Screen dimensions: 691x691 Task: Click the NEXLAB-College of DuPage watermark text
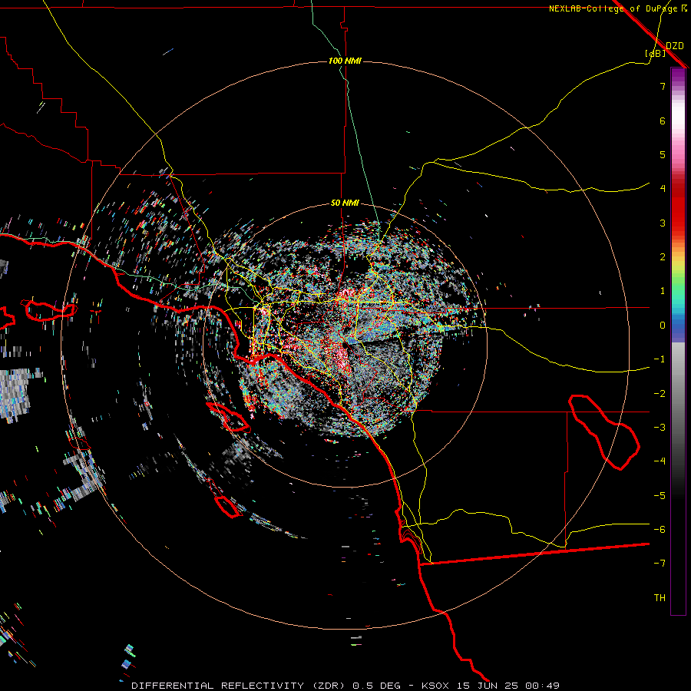618,8
